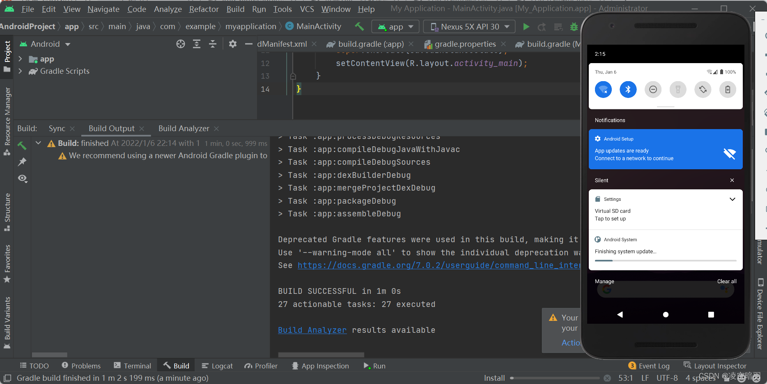Open the app run configuration dropdown

pos(395,27)
